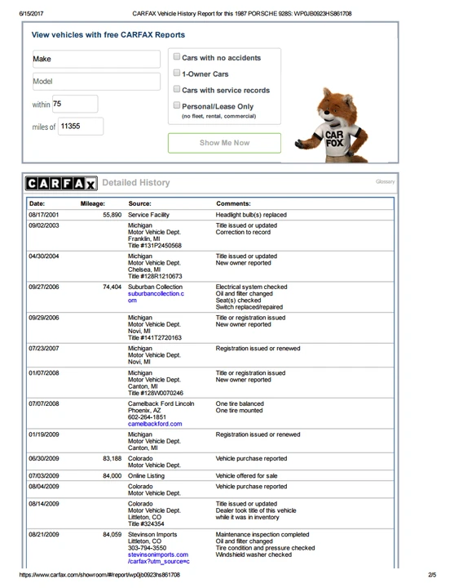This screenshot has height=588, width=454.
Task: Select the mileage value 74,404
Action: [112, 287]
